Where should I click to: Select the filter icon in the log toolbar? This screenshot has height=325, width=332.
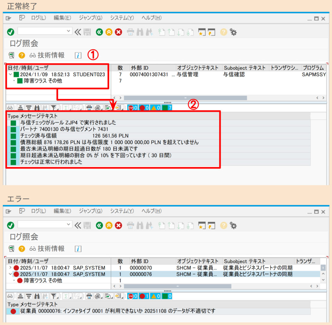point(53,107)
